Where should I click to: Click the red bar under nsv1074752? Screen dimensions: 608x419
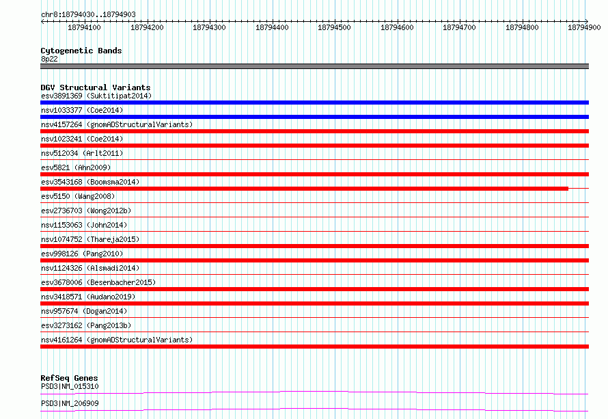(x=314, y=246)
